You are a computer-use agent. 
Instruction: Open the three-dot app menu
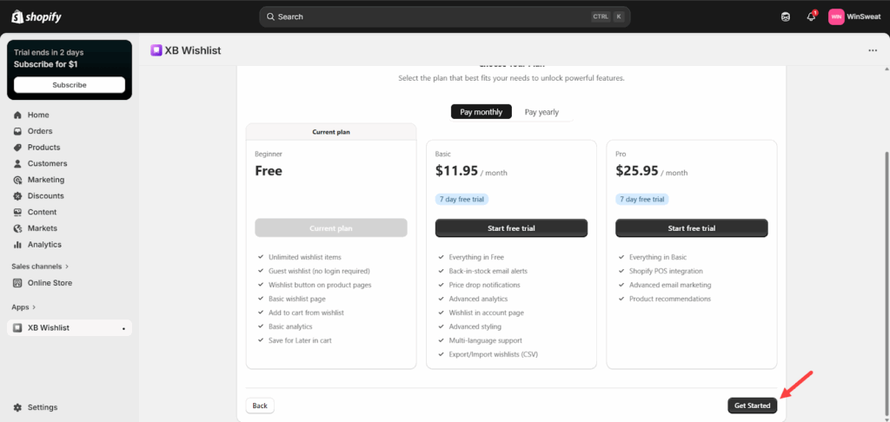click(x=873, y=50)
